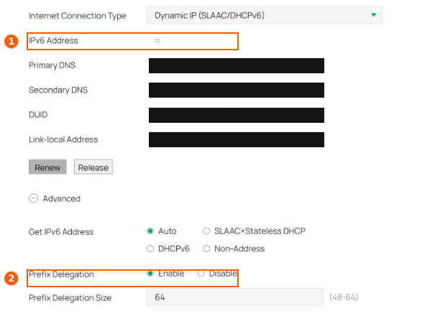Select SLAAC+Stateless DHCP radio option
This screenshot has width=435, height=316.
[206, 231]
